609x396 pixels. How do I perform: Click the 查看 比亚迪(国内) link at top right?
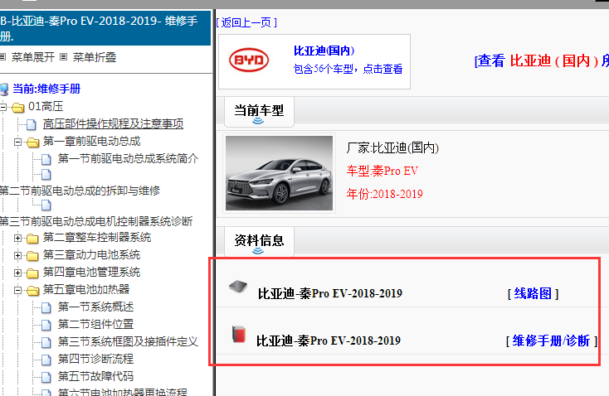[542, 61]
